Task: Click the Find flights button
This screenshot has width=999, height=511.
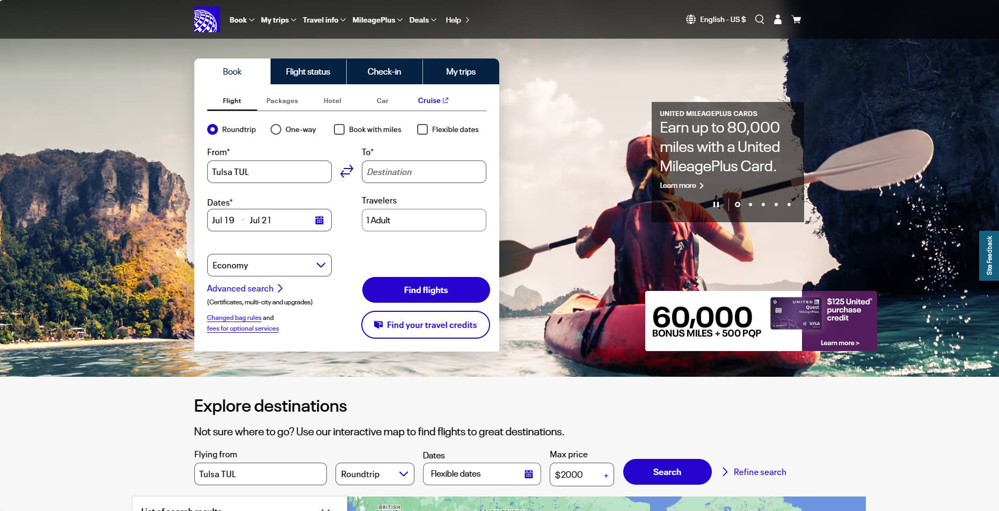Action: pos(426,290)
